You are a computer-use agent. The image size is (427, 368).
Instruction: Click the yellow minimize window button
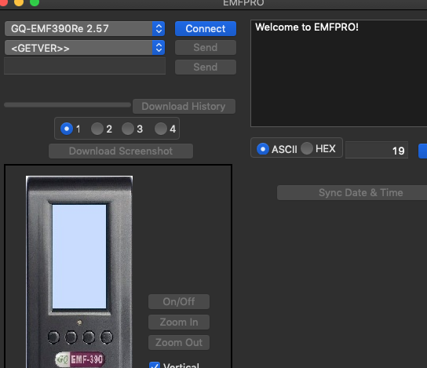[19, 2]
